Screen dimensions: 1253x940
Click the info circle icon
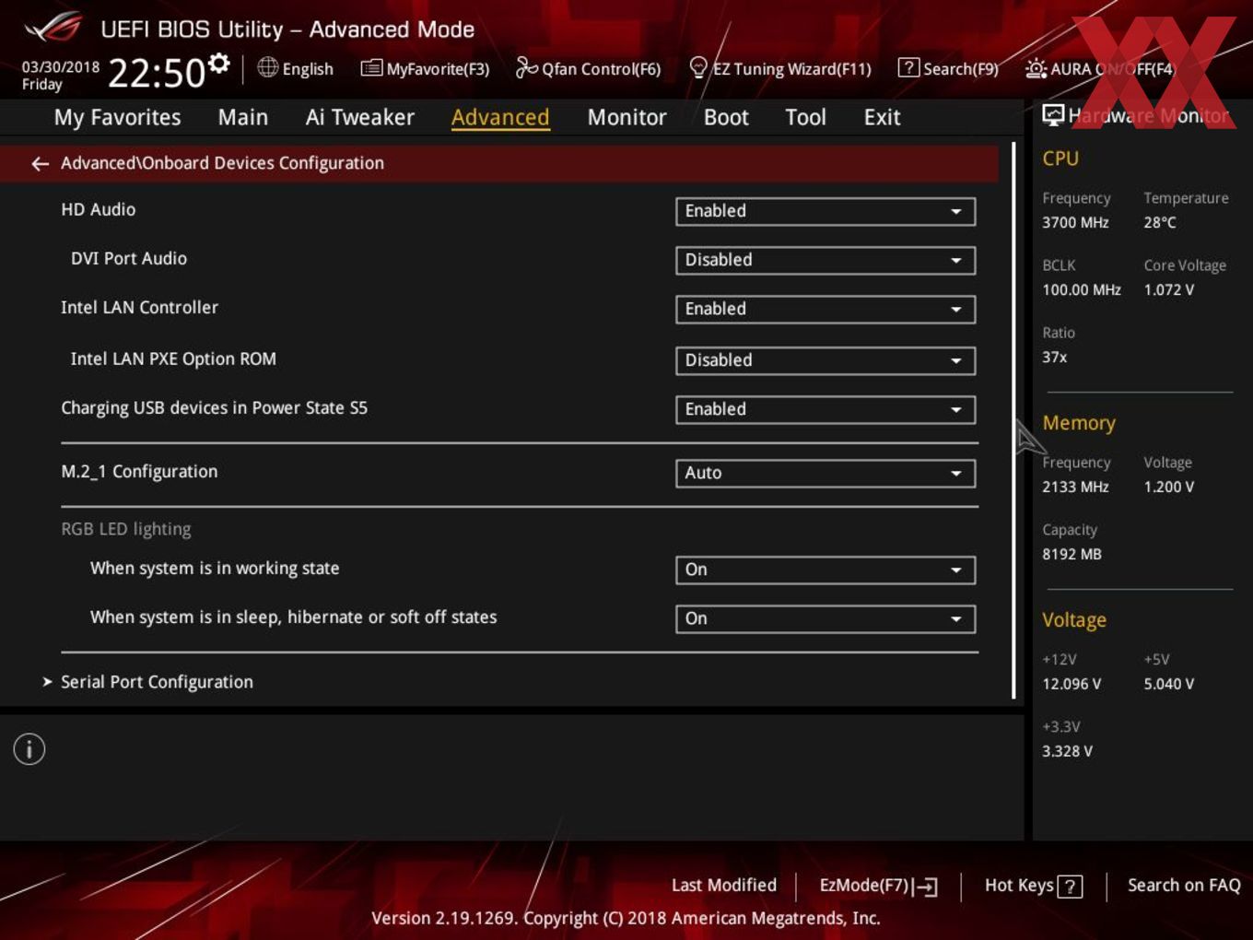29,749
